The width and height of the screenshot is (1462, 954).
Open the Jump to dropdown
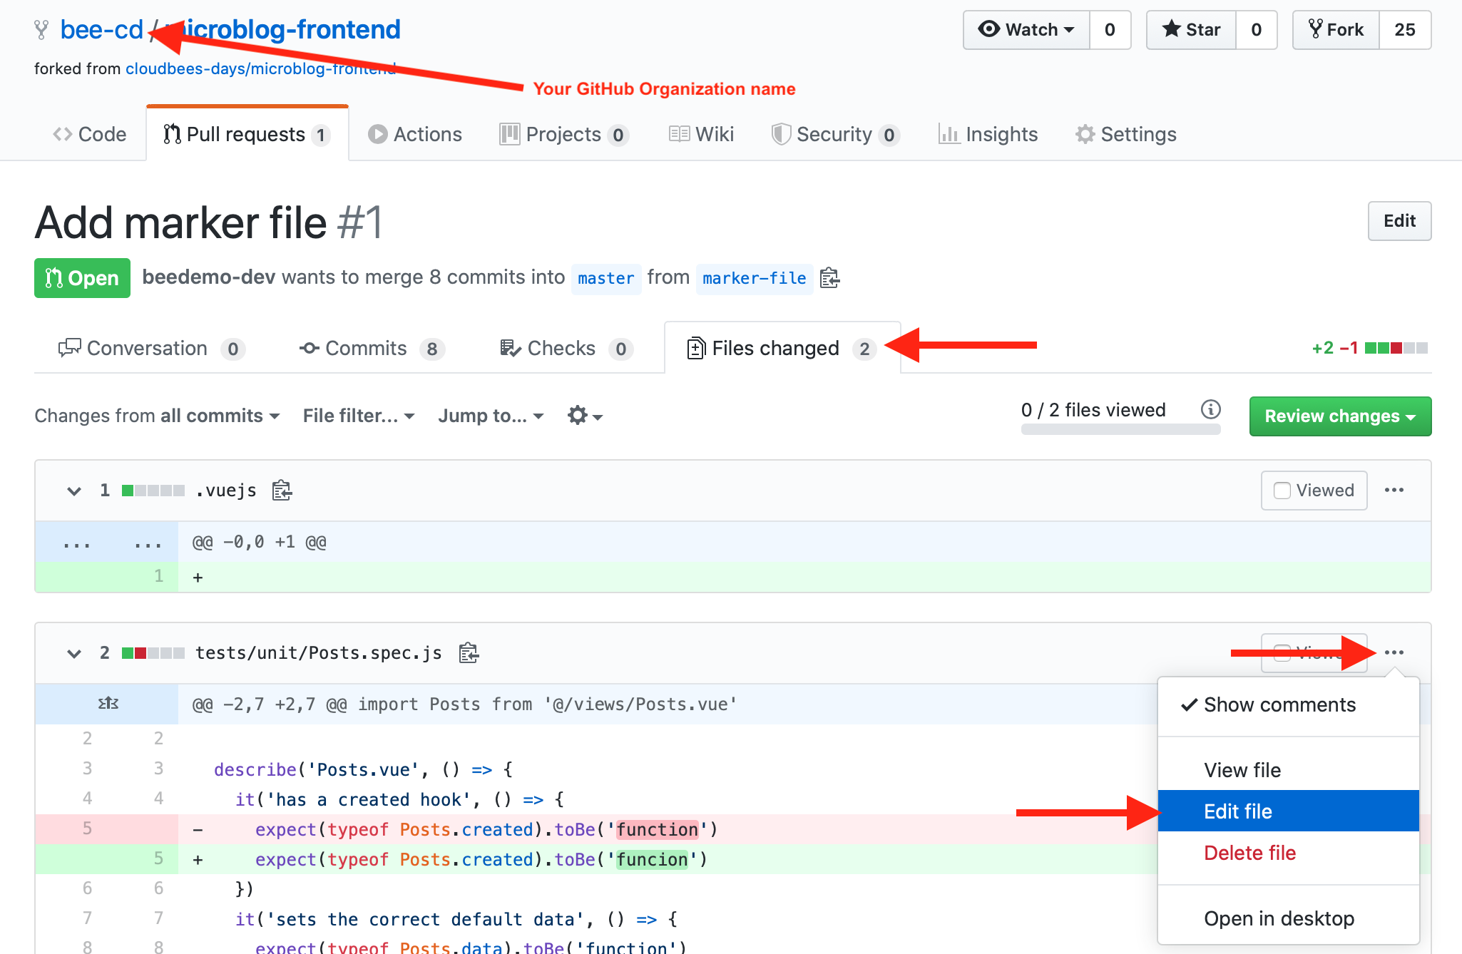click(491, 416)
